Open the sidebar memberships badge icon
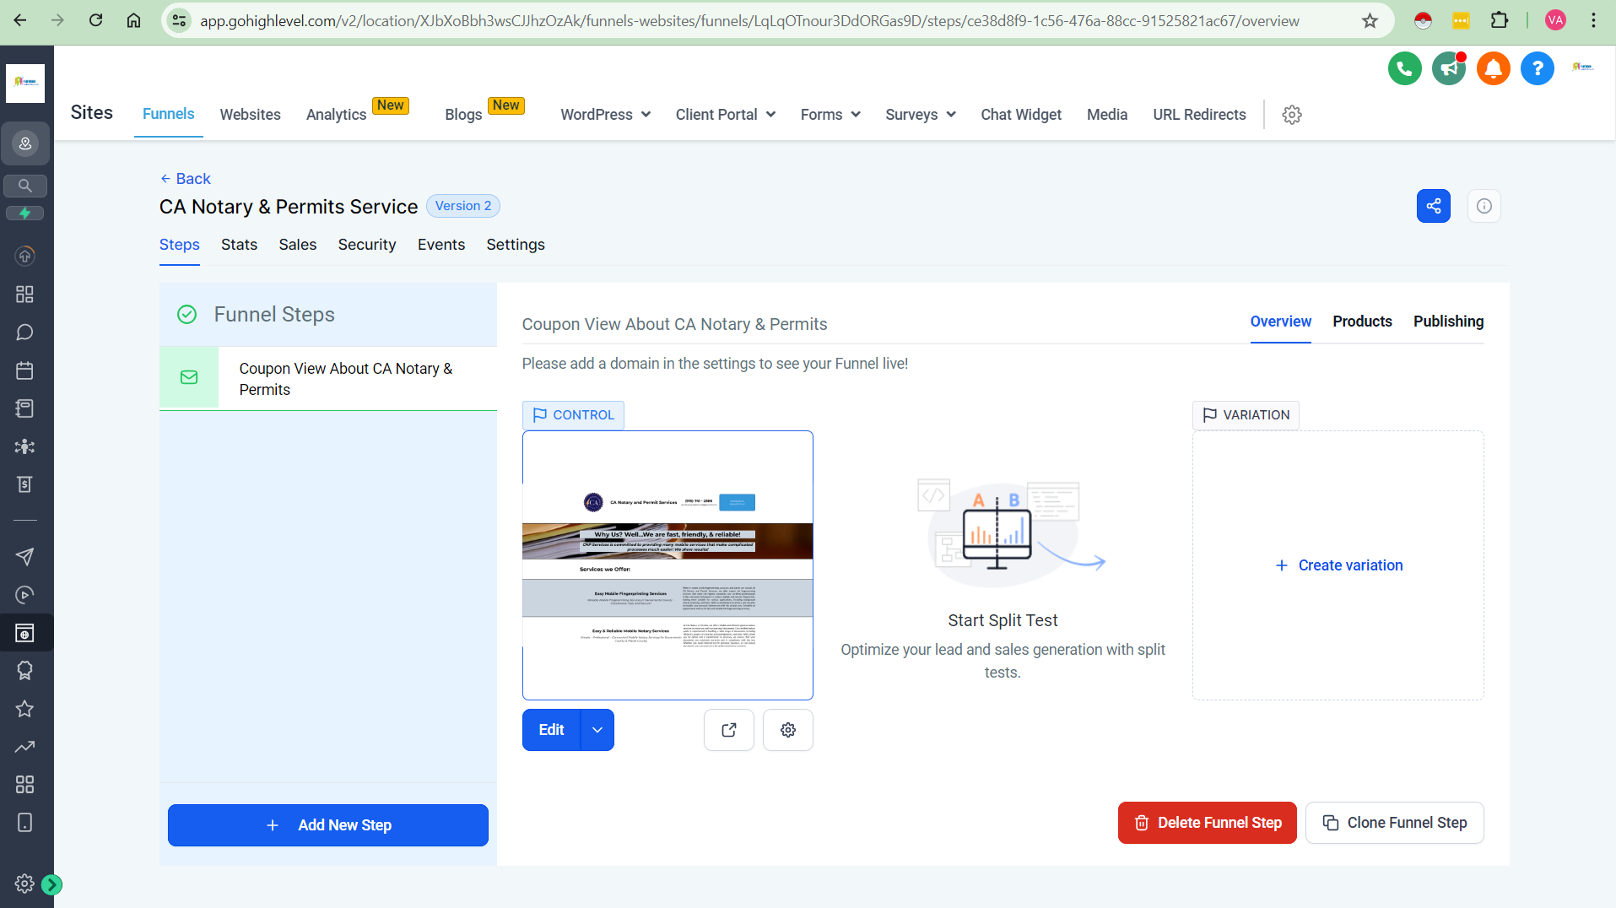The height and width of the screenshot is (908, 1616). [25, 671]
